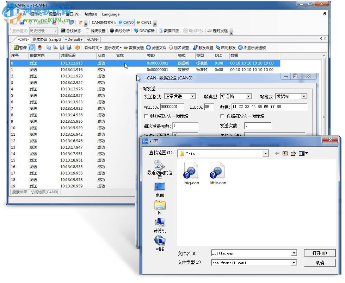The image size is (345, 283).
Task: Open the 总线状态 (bus status) panel
Action: 70,31
